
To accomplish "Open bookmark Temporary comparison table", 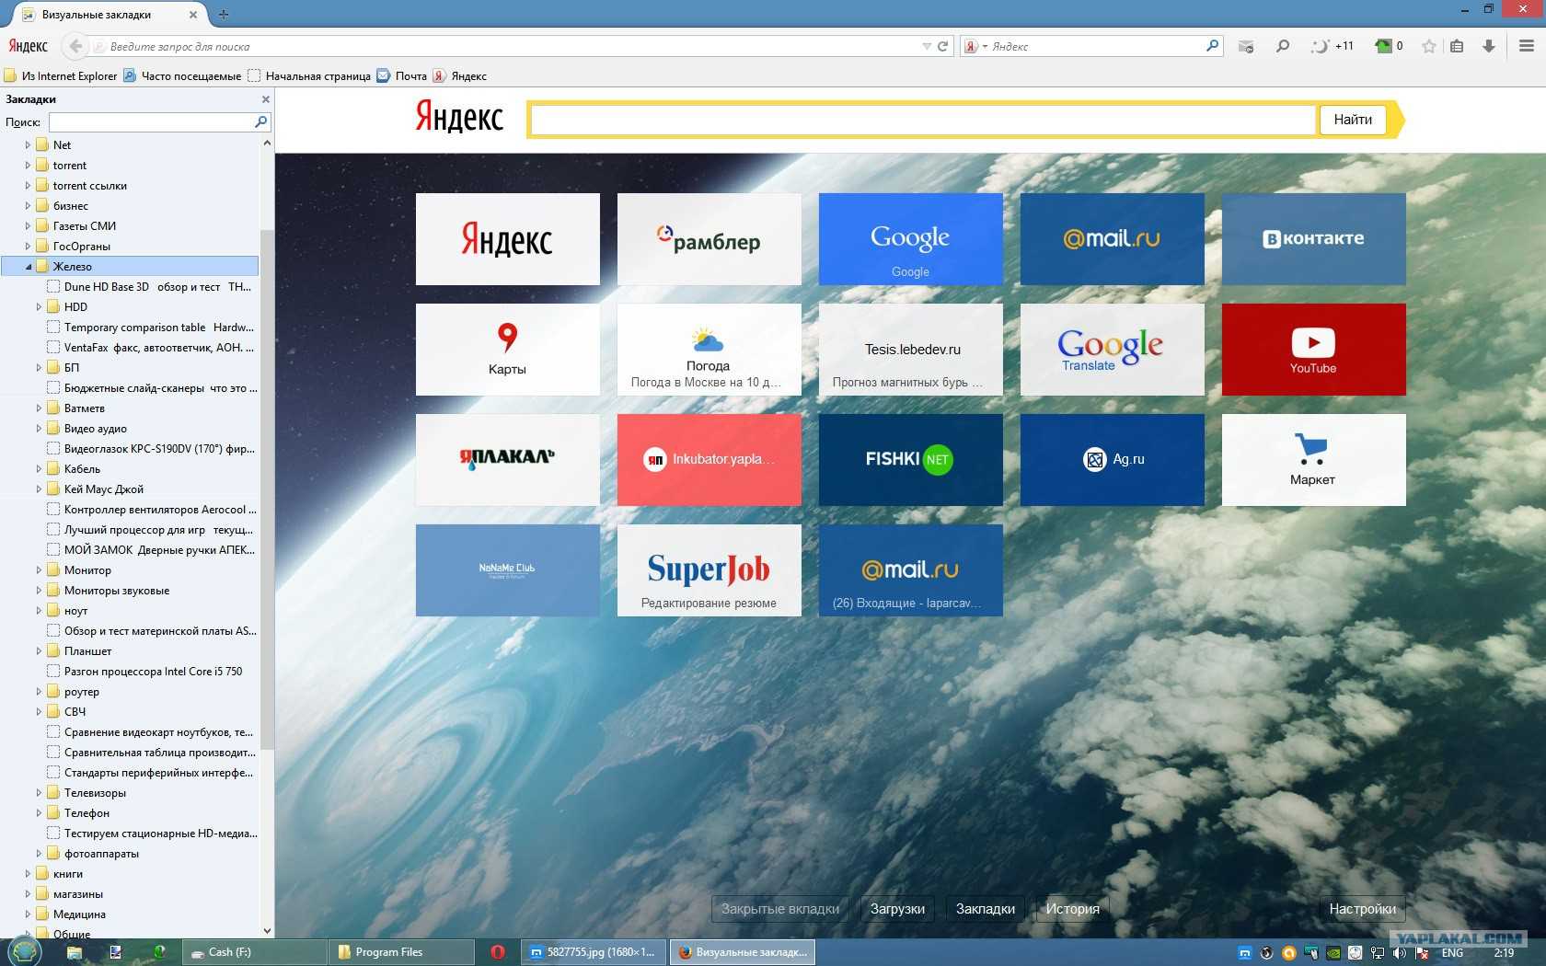I will (x=151, y=328).
